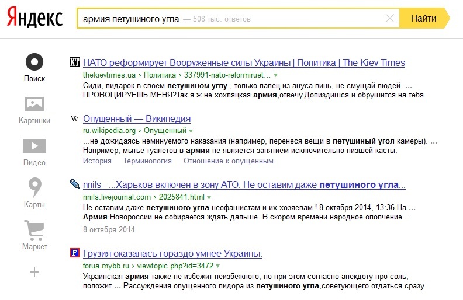
Task: Open nnils Харьков включен в зону АТО result
Action: coord(244,185)
